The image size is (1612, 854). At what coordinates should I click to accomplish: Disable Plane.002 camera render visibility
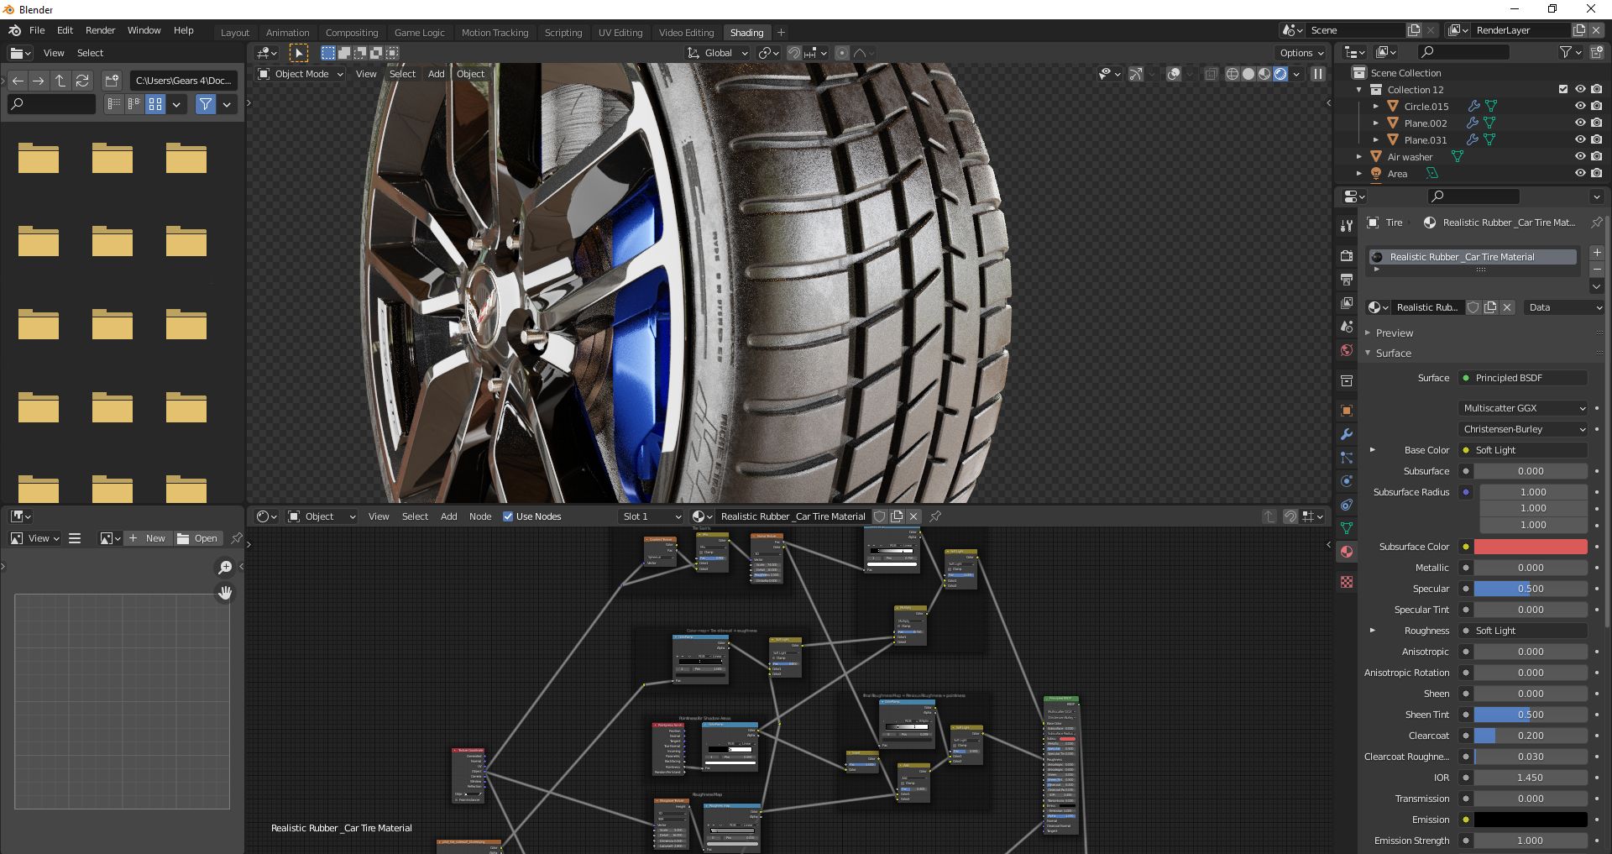coord(1597,123)
